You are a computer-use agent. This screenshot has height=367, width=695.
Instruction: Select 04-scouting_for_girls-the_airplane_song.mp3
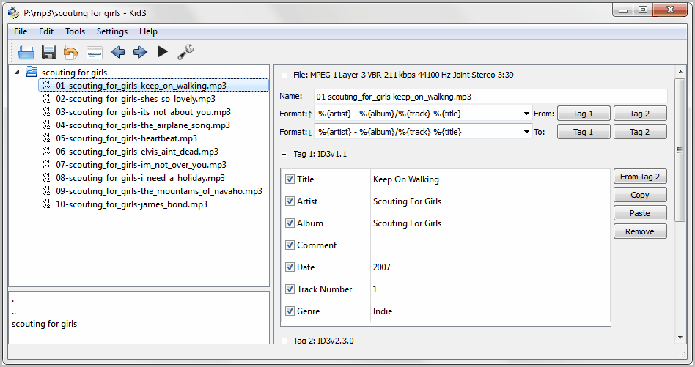point(143,125)
